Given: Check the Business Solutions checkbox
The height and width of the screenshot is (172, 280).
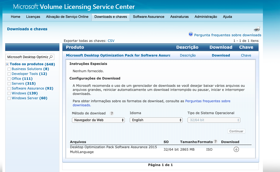Looking at the screenshot, I should pos(9,69).
